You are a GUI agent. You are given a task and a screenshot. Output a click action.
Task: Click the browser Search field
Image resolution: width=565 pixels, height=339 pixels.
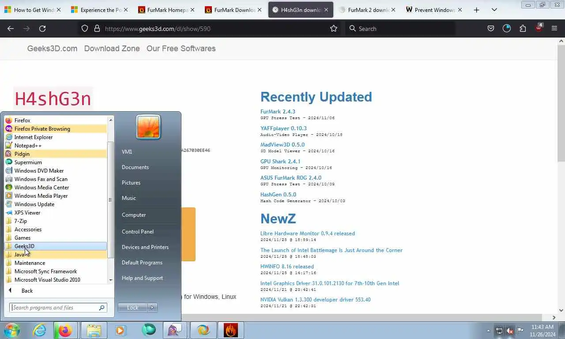400,28
